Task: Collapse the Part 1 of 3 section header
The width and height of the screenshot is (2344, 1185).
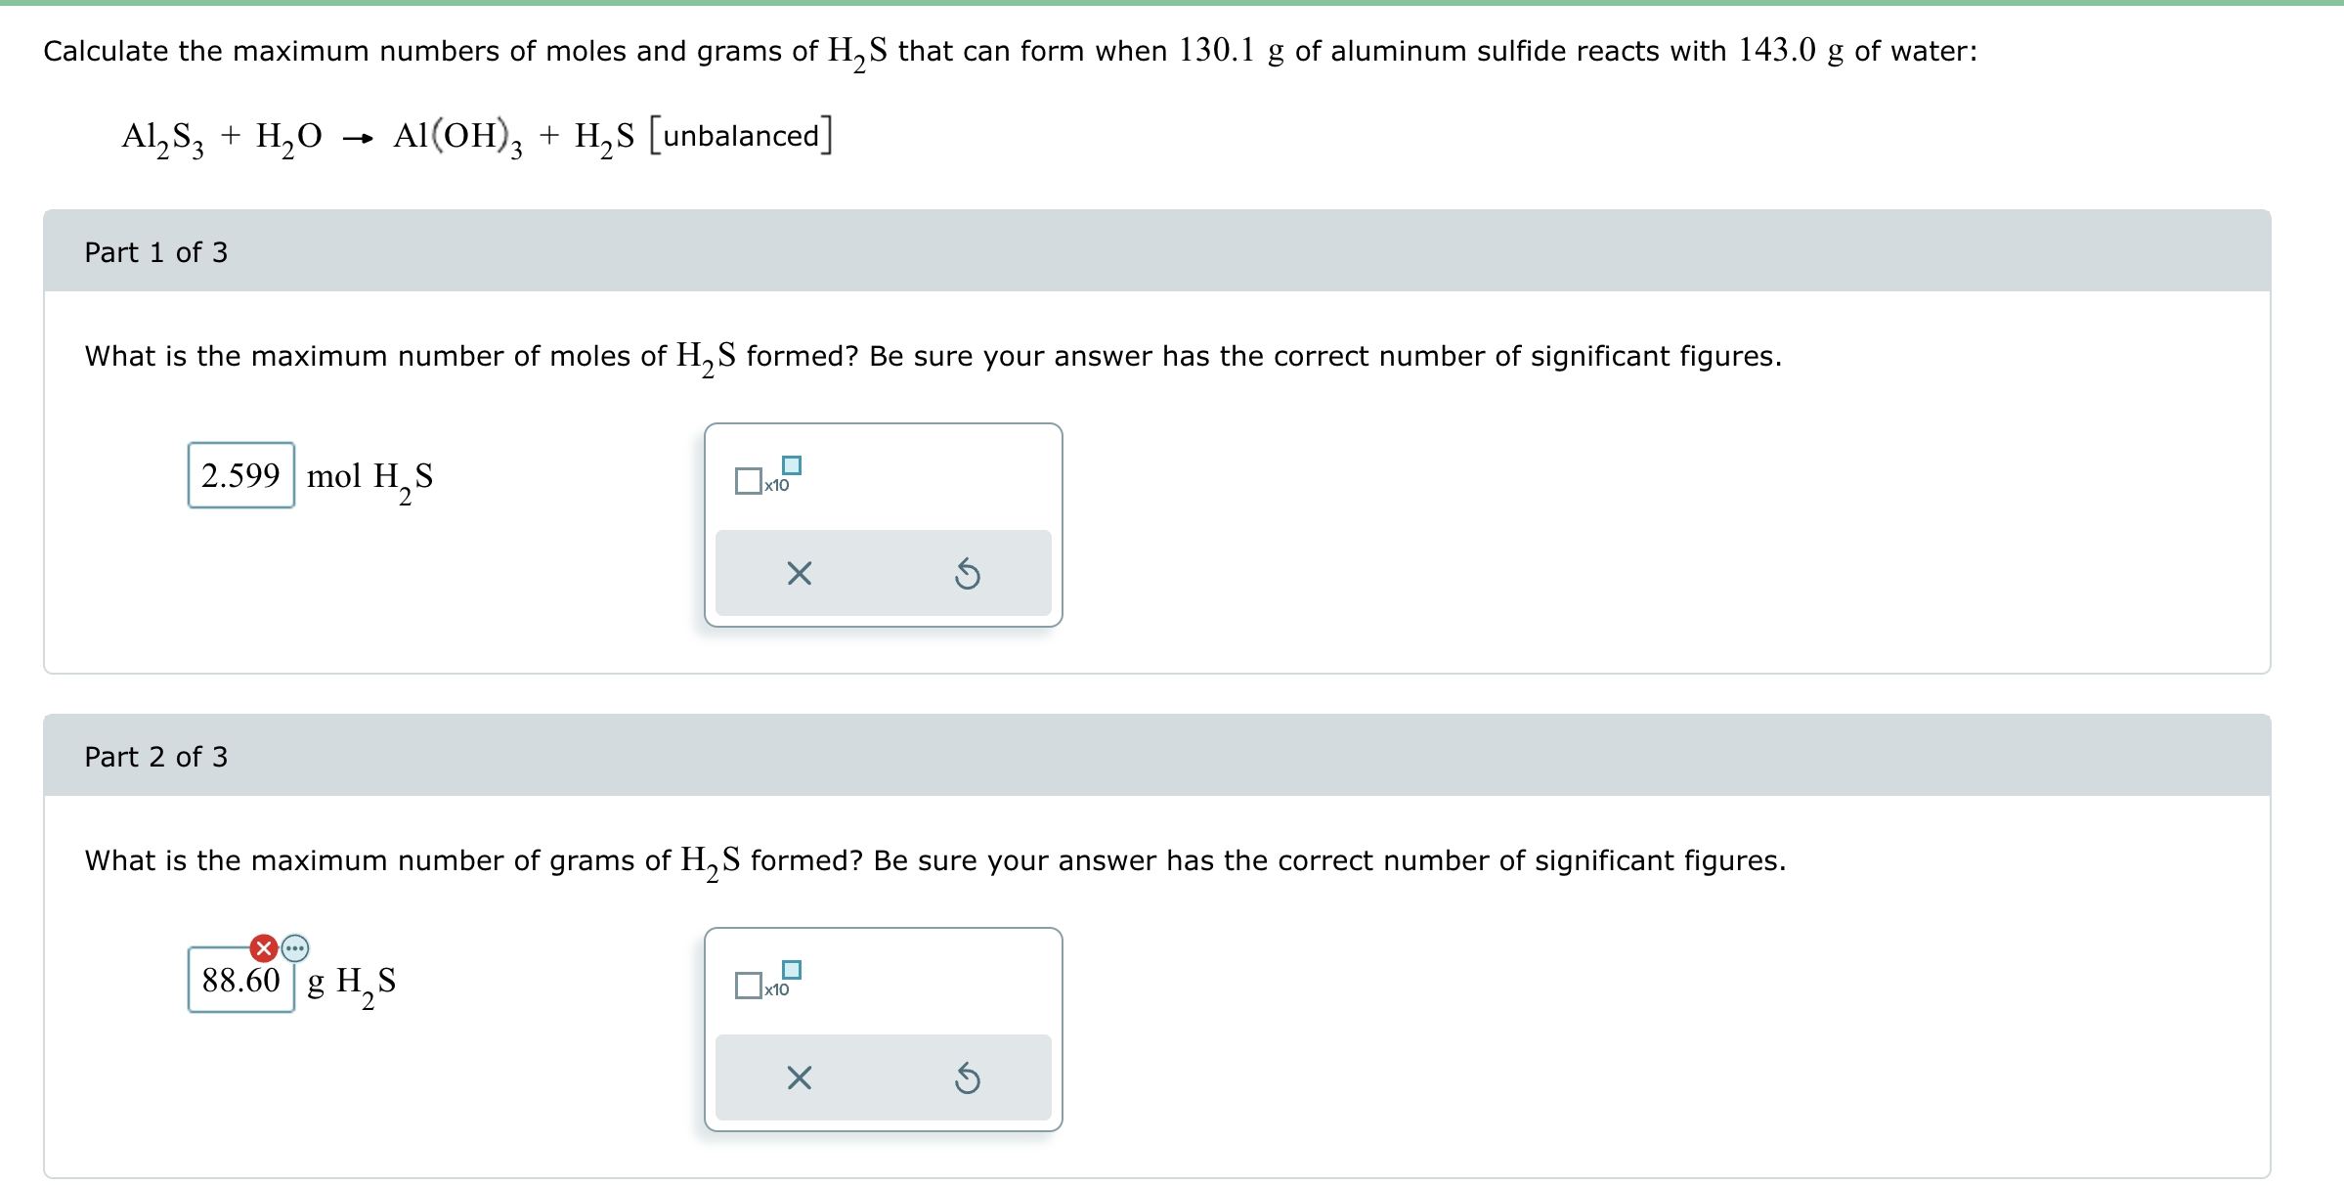Action: coord(155,251)
